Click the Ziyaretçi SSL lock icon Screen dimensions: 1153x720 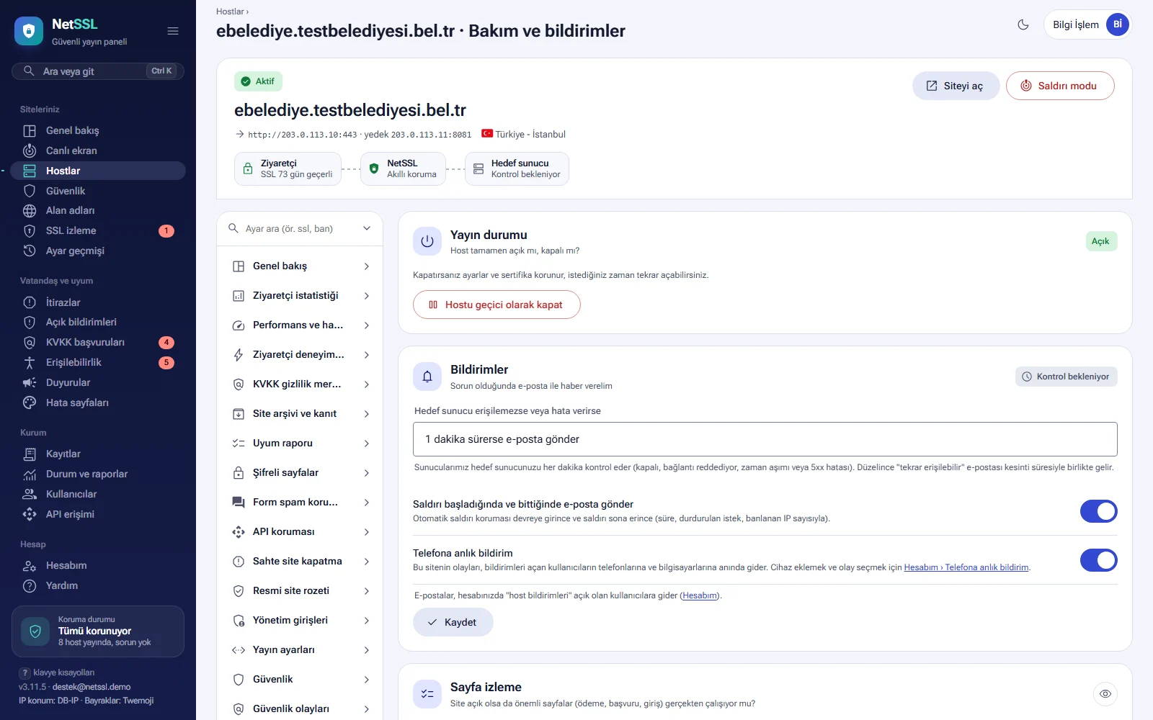coord(248,168)
